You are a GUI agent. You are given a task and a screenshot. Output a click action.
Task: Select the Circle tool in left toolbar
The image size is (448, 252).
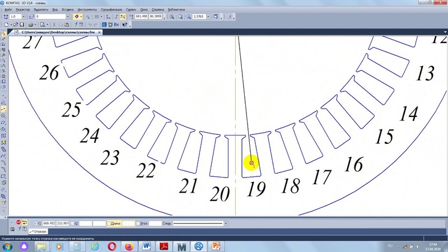click(x=4, y=115)
